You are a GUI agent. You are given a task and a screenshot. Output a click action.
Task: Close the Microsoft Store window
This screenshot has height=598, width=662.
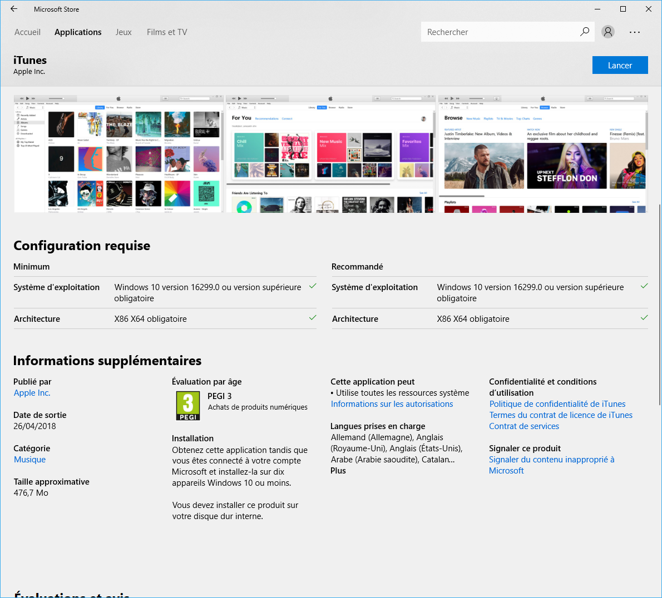649,9
